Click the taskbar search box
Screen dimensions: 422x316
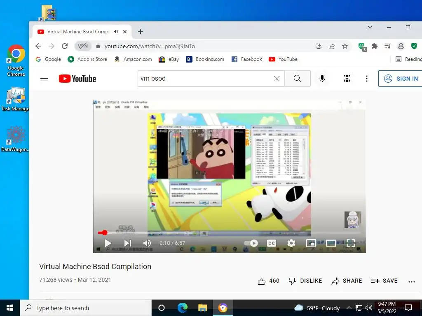[x=86, y=308]
